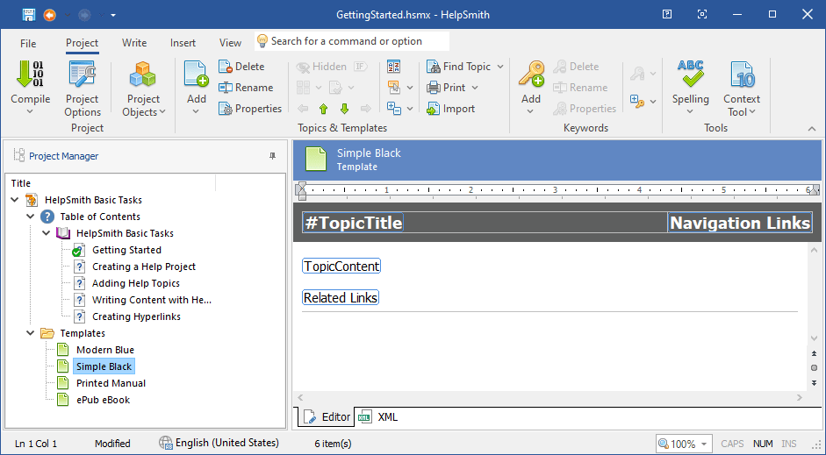This screenshot has width=826, height=455.
Task: Select the ePub eBook template
Action: 103,400
